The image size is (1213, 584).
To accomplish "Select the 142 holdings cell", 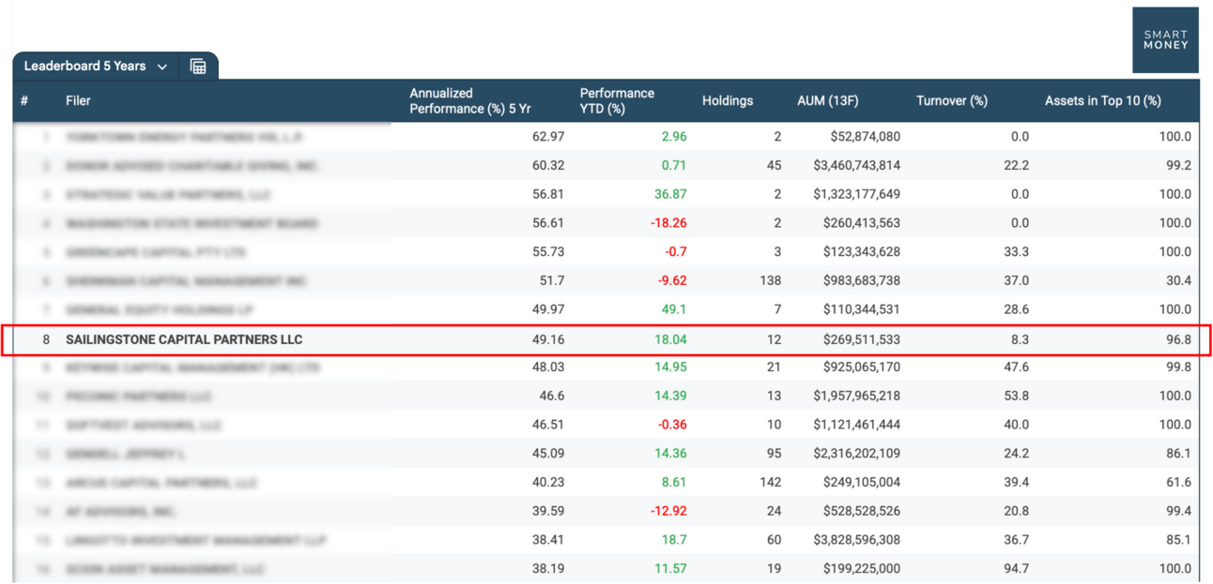I will point(770,484).
